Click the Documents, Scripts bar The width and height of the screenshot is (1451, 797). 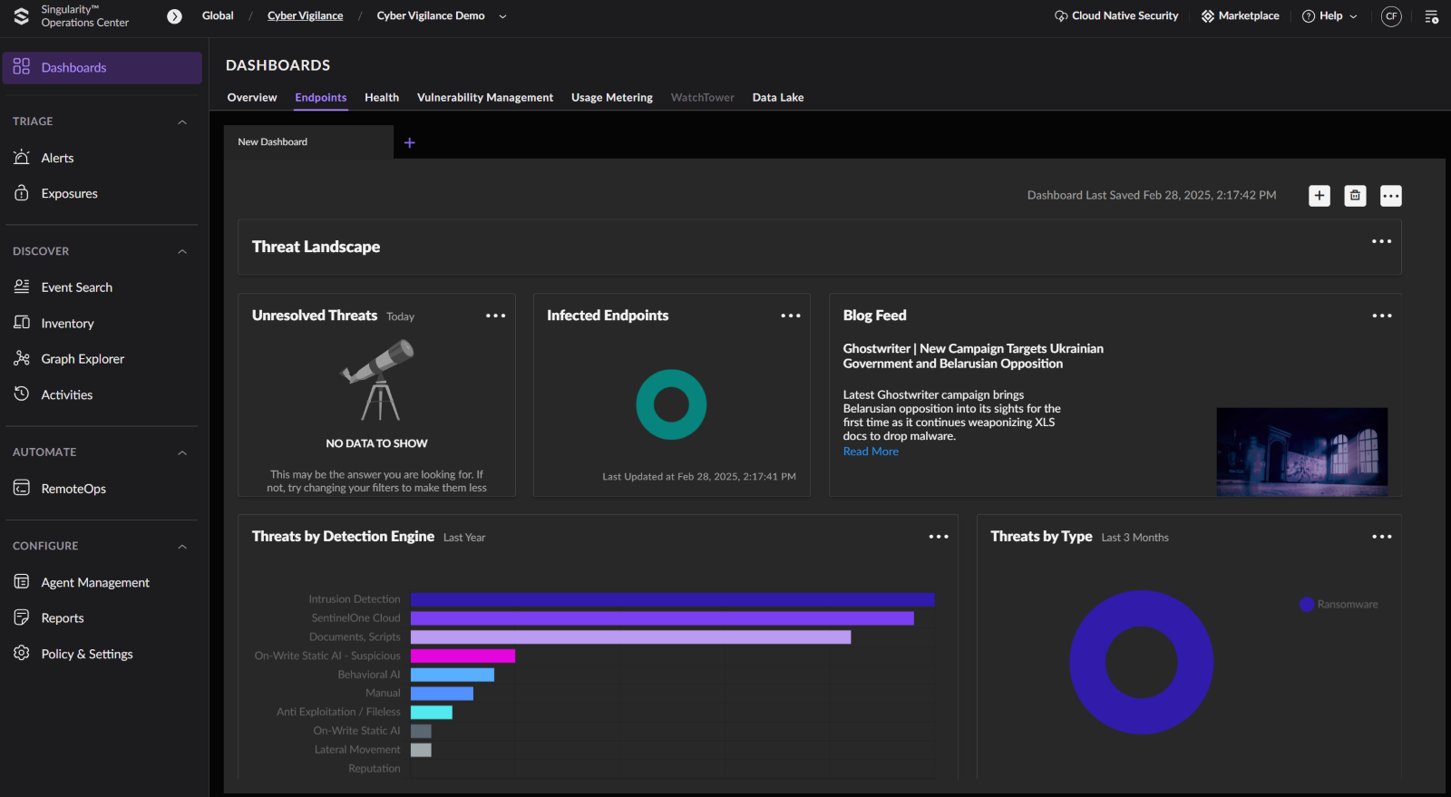(631, 637)
